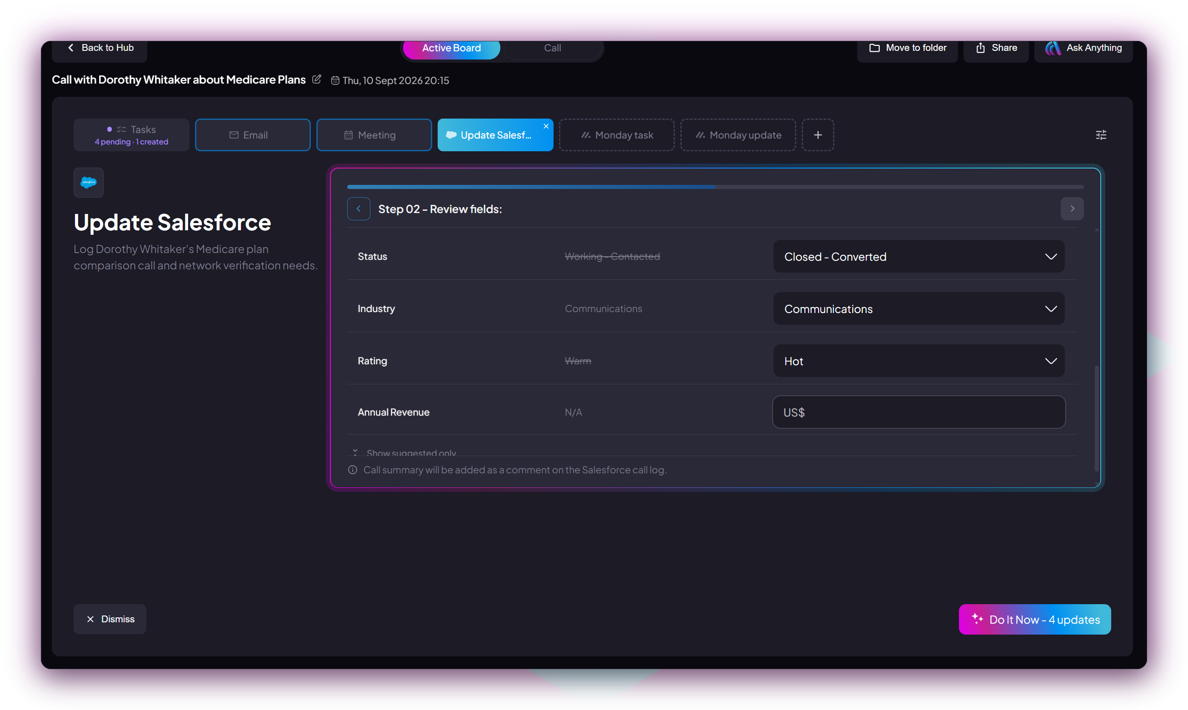Image resolution: width=1188 pixels, height=710 pixels.
Task: Click the strikethrough Working - Contacted value
Action: (x=612, y=257)
